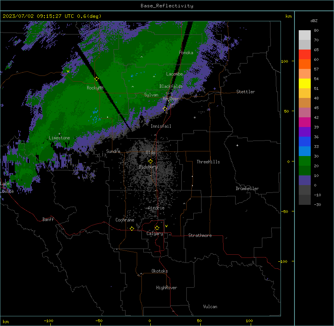Click the Banff label

coord(48,220)
